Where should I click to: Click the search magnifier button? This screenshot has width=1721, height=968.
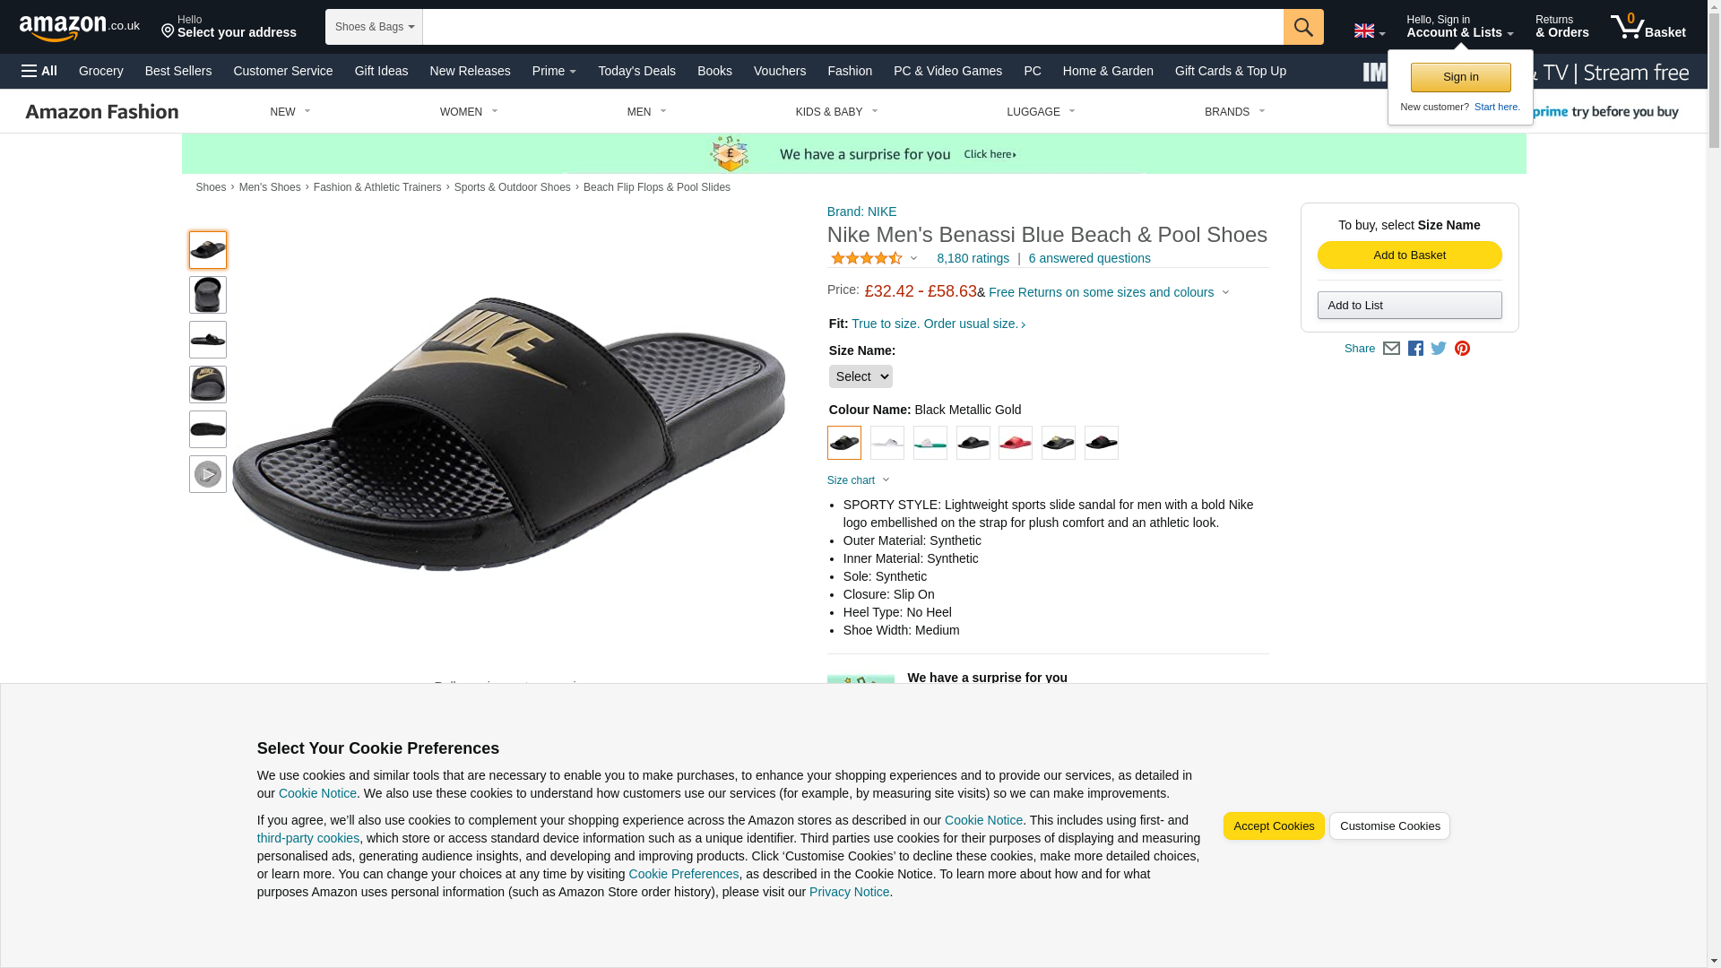tap(1303, 27)
